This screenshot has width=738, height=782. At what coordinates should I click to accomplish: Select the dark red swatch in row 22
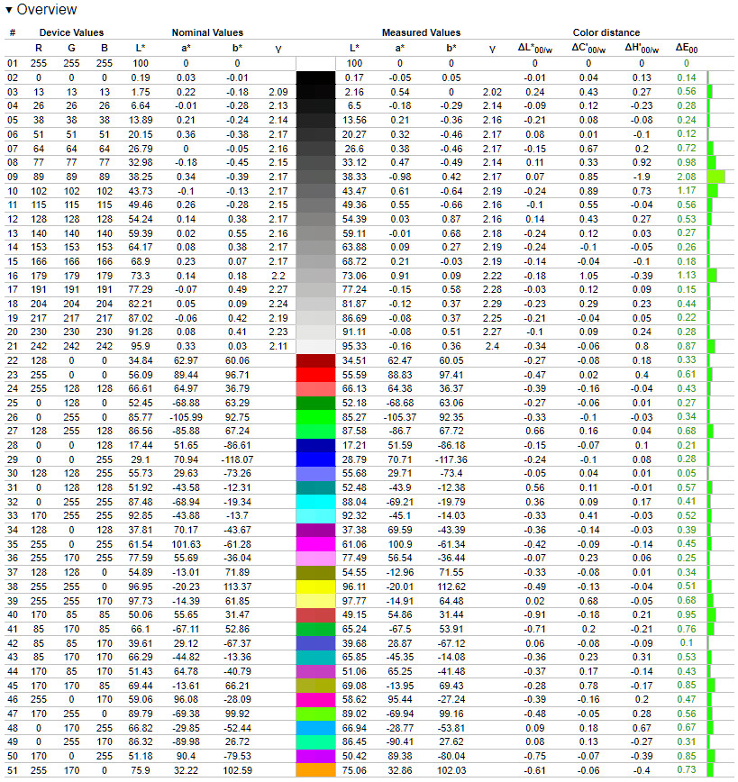coord(315,360)
